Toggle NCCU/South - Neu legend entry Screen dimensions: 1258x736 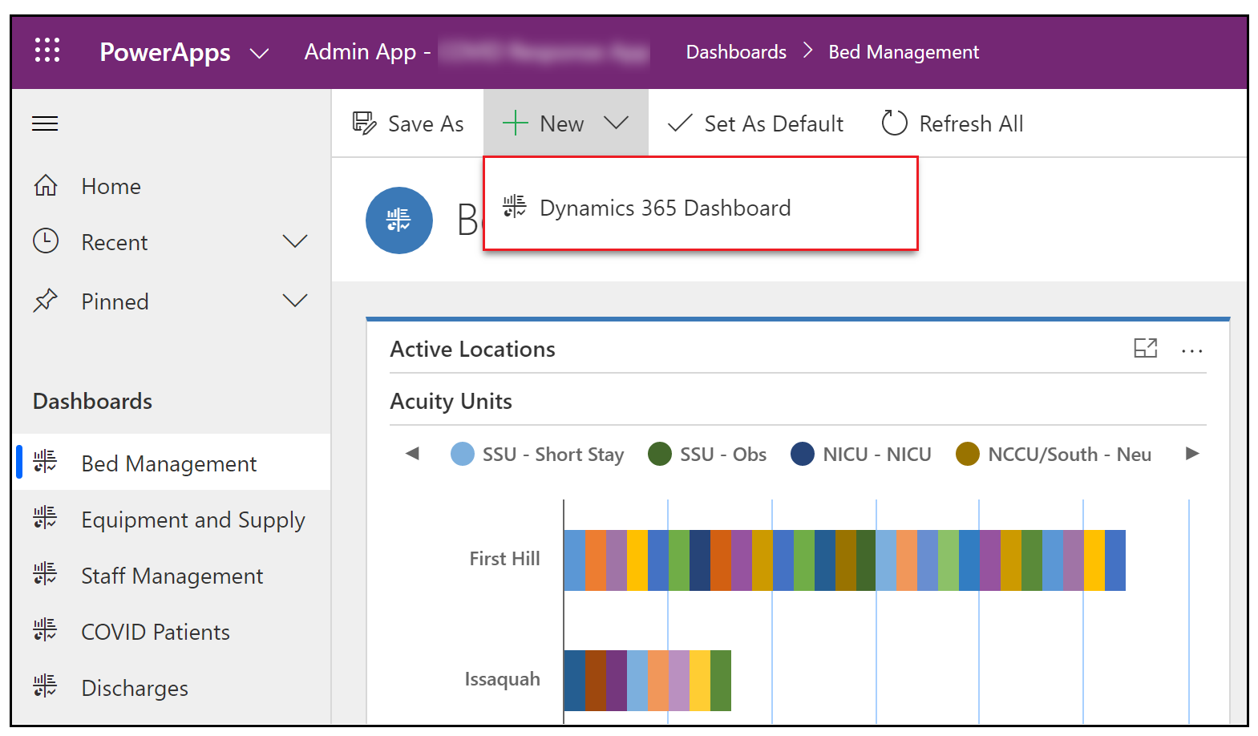[1054, 455]
